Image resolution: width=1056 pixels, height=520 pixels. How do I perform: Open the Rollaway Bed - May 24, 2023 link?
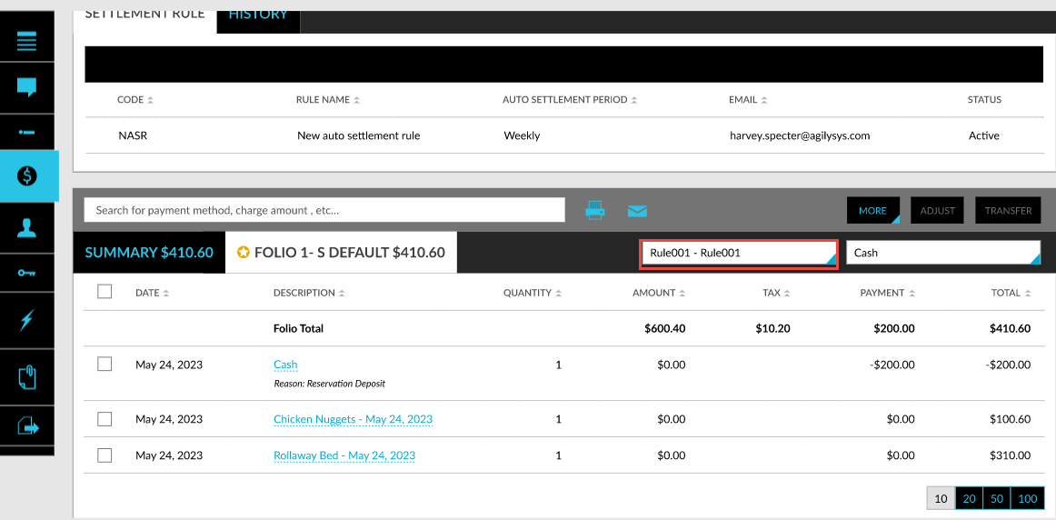tap(344, 455)
